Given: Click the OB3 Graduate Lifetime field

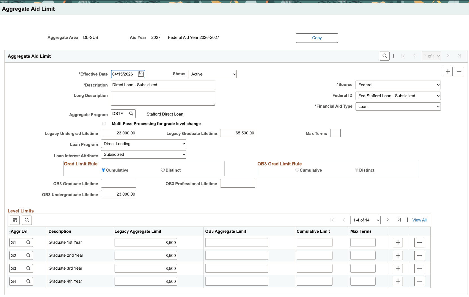Looking at the screenshot, I should click(119, 183).
